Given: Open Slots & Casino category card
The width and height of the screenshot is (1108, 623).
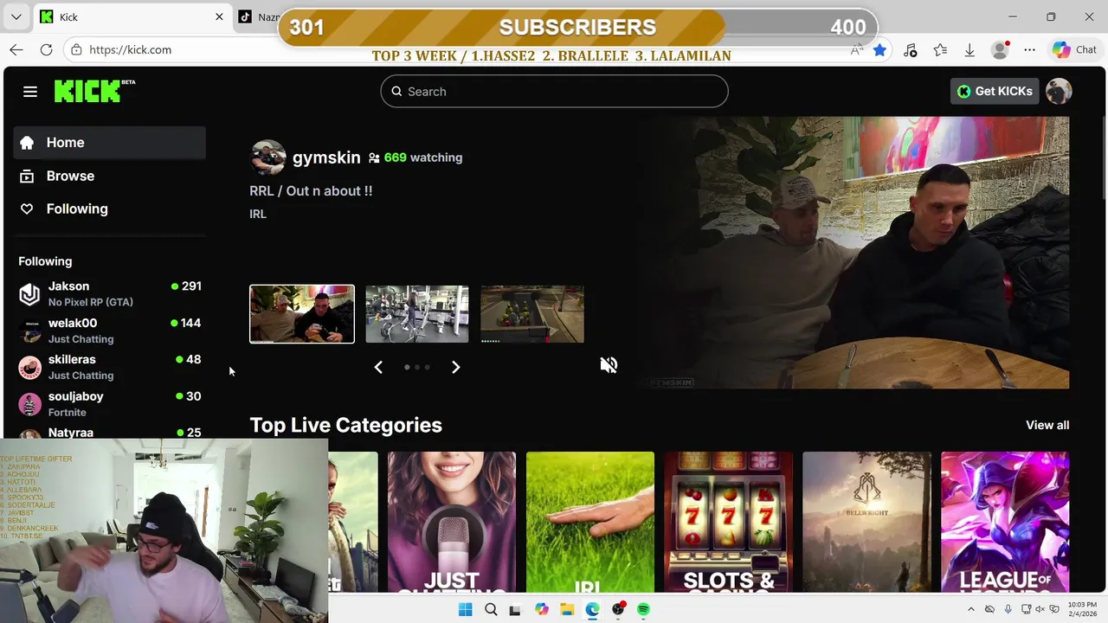Looking at the screenshot, I should pos(729,522).
